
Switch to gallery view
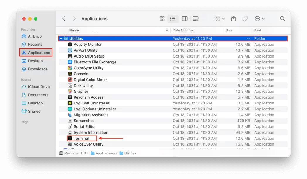[196, 18]
